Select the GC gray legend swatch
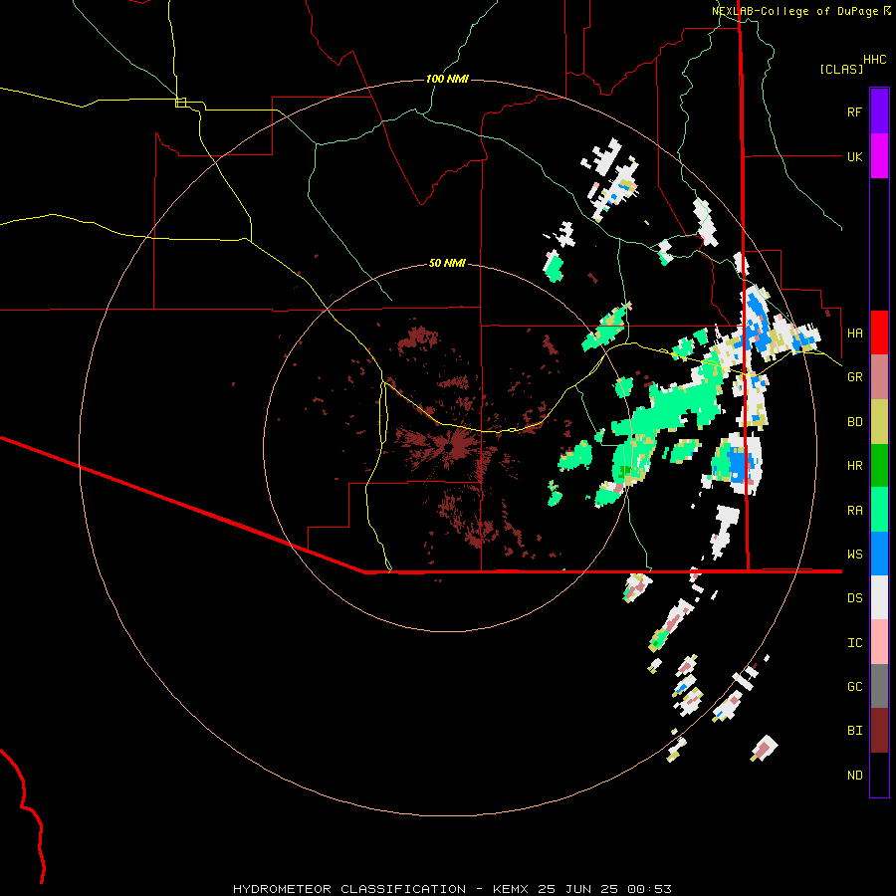Screen dimensions: 896x896 coord(879,686)
